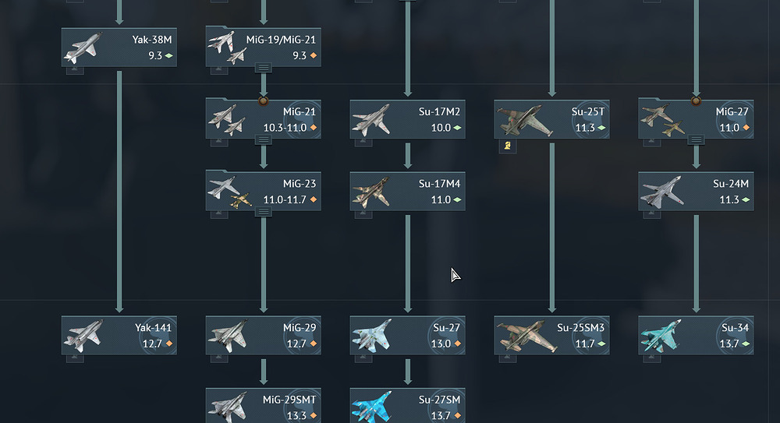The image size is (780, 423).
Task: Open the MiG-29SMT vehicle card
Action: point(263,406)
